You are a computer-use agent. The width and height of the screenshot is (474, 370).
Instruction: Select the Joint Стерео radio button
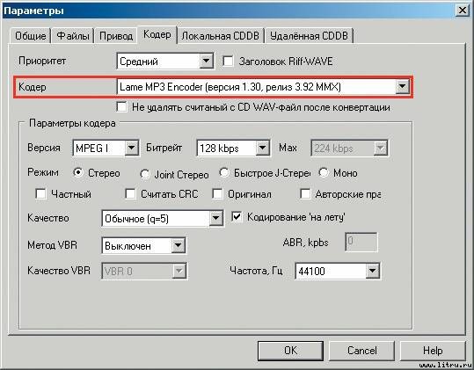pos(145,174)
